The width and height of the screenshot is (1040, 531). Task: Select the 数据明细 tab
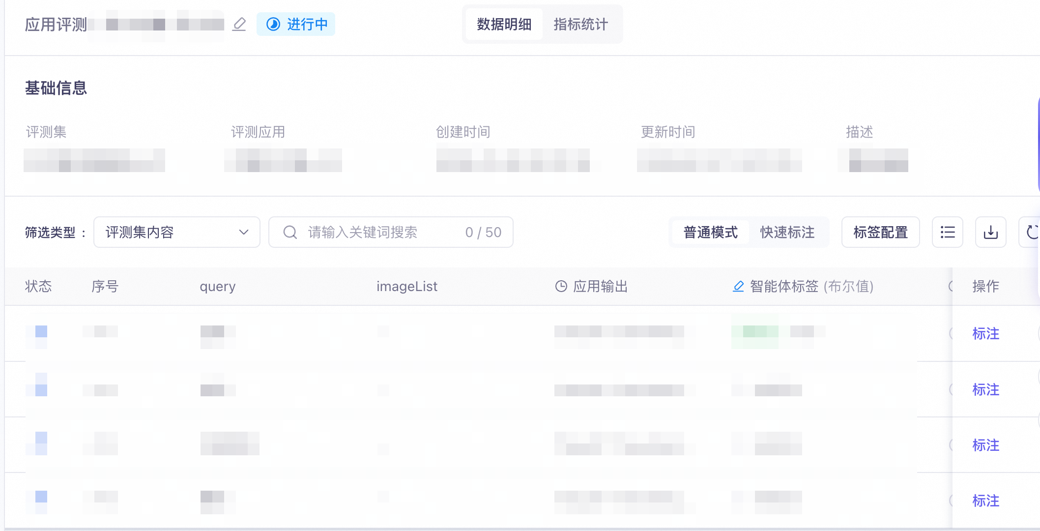504,24
